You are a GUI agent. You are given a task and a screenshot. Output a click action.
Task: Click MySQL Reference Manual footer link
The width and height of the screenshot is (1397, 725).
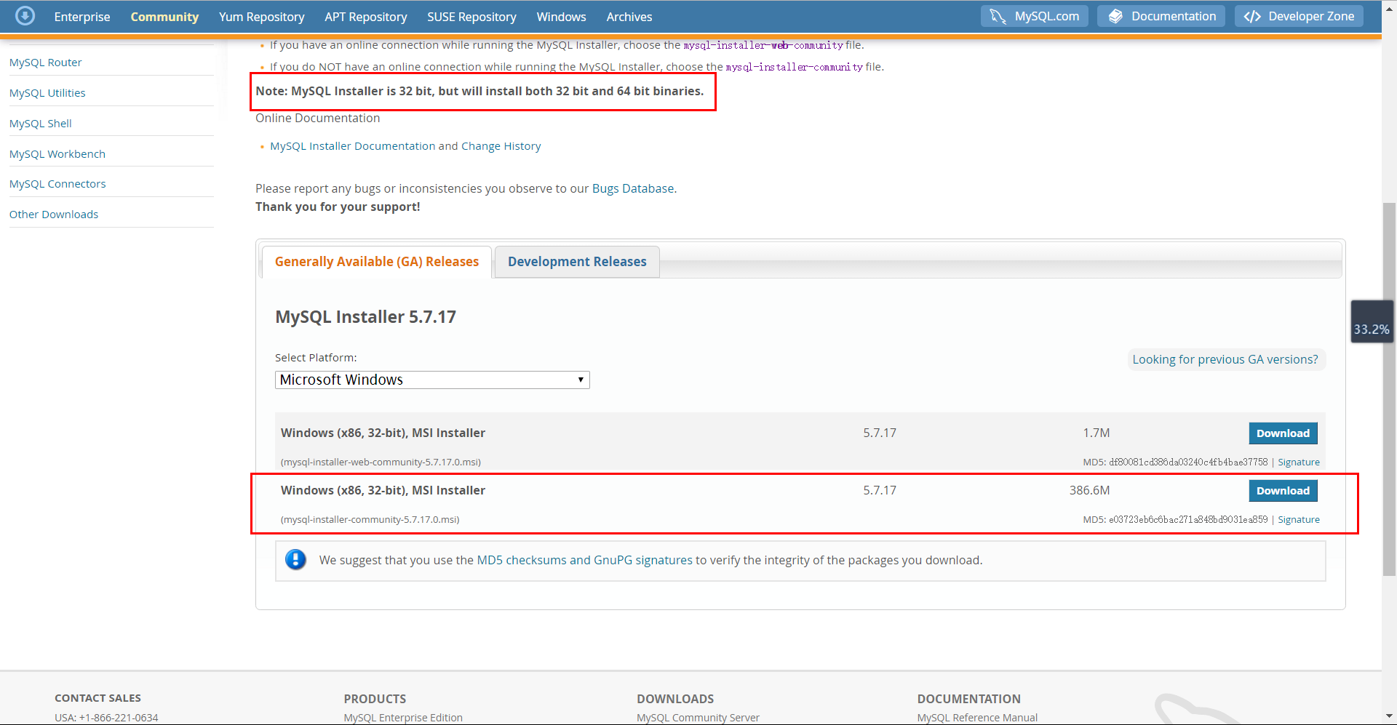pos(977,718)
